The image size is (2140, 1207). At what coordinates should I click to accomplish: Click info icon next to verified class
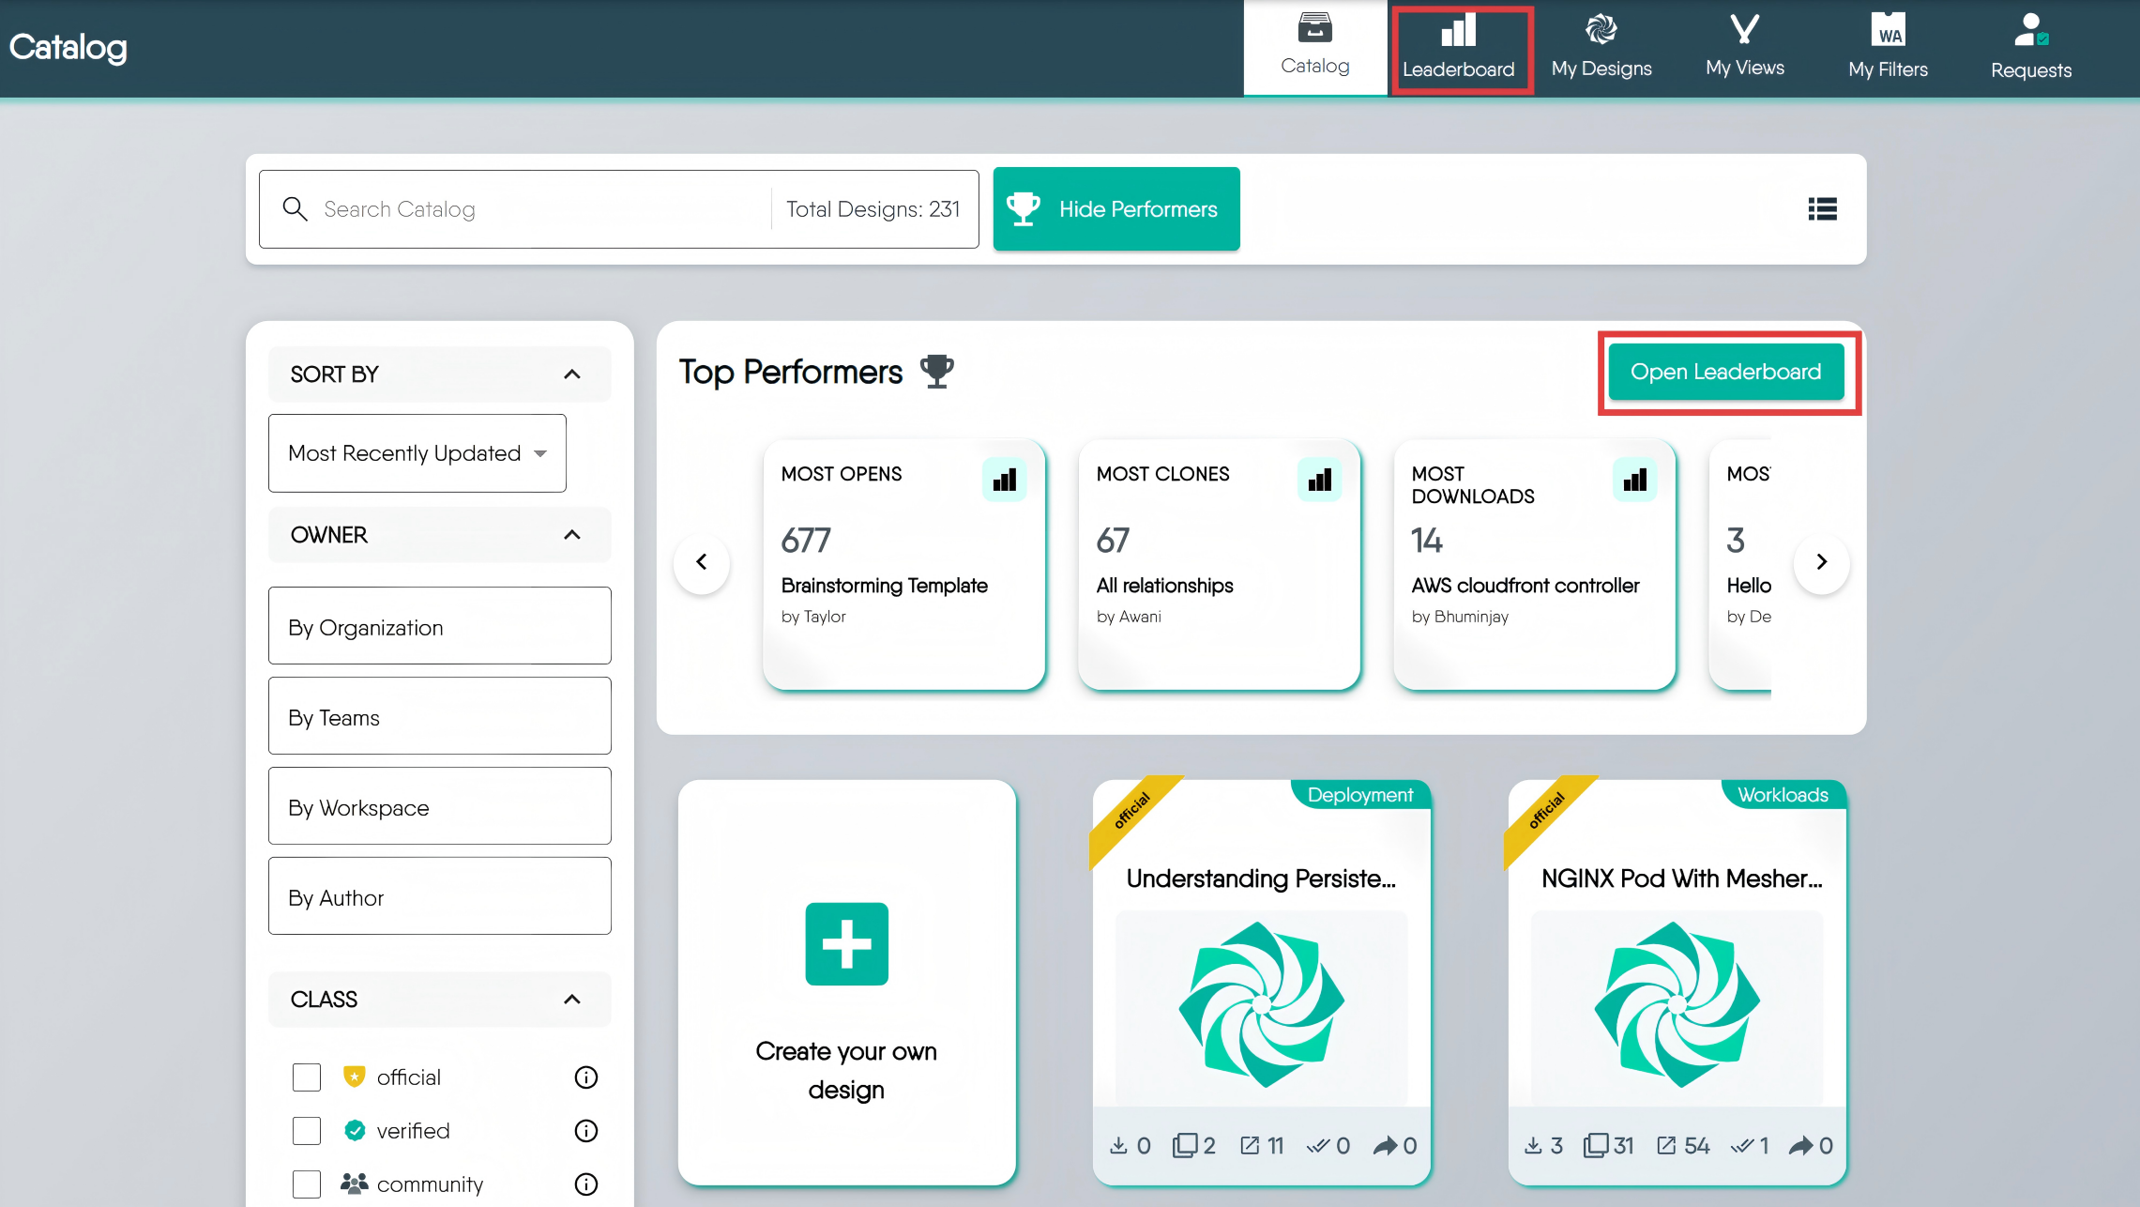tap(585, 1131)
